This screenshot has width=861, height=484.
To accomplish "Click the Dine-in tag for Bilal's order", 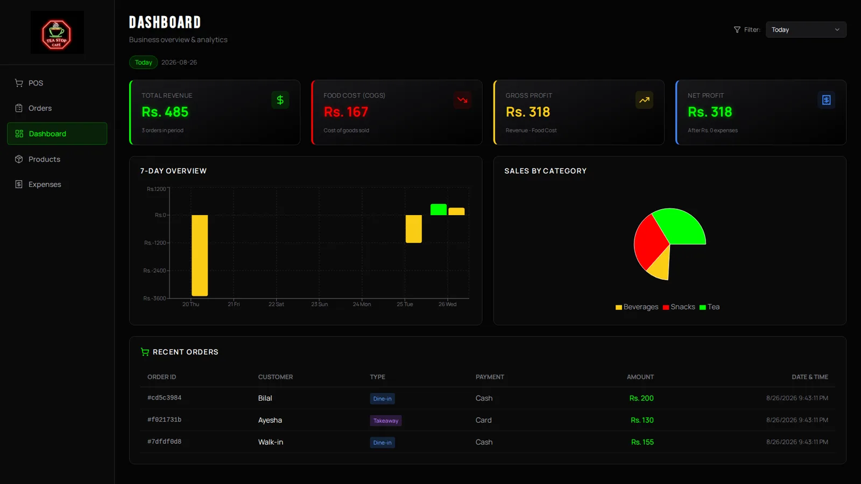I will click(x=383, y=398).
